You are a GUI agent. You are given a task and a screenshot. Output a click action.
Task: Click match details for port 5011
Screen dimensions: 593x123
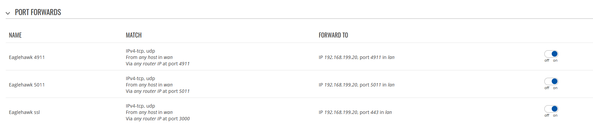(158, 85)
